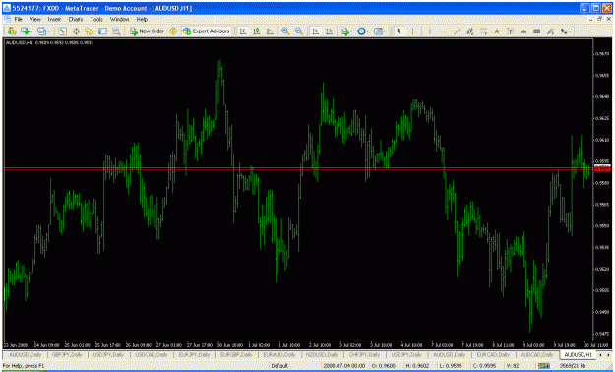The width and height of the screenshot is (615, 372).
Task: Click the Default profile in status bar
Action: coord(279,366)
